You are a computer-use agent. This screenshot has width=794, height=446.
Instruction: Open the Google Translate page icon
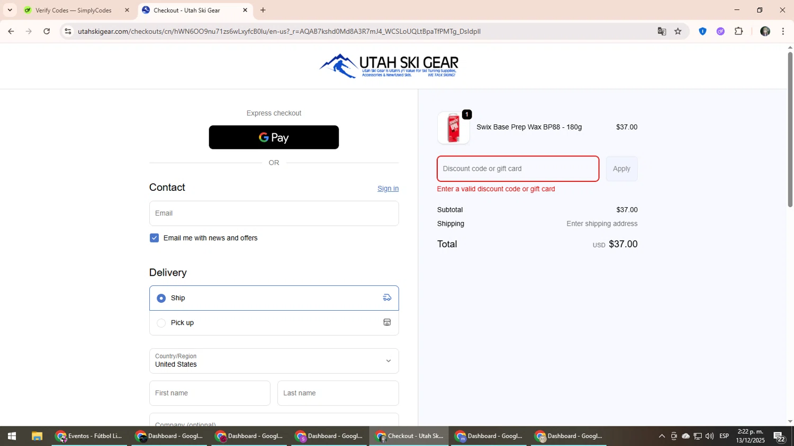(662, 31)
